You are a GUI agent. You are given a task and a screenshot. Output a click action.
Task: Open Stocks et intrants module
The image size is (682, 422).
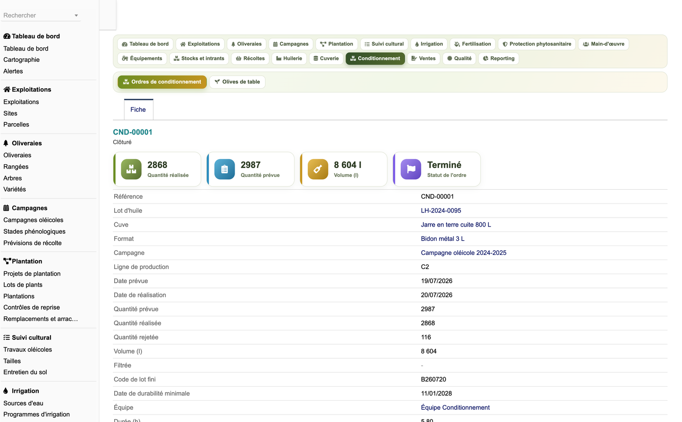click(199, 59)
